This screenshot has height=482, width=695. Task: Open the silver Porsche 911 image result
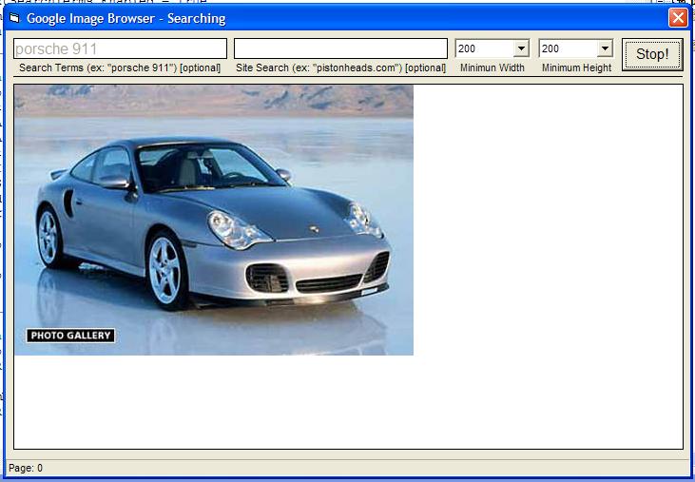point(214,220)
